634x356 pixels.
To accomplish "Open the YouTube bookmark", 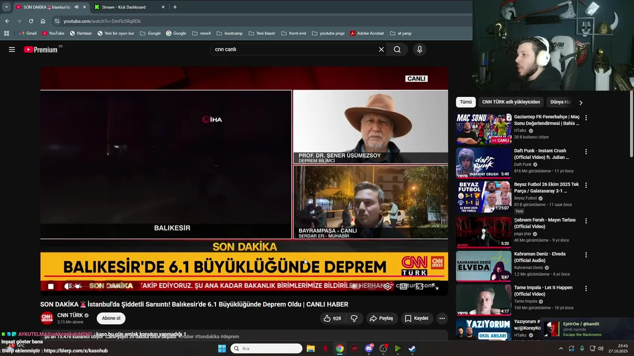I will (x=53, y=33).
